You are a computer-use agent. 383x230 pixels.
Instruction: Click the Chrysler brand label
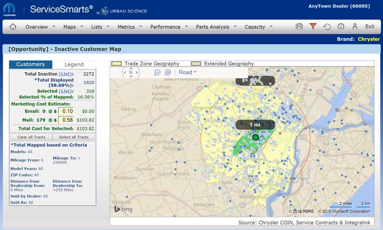(x=369, y=39)
